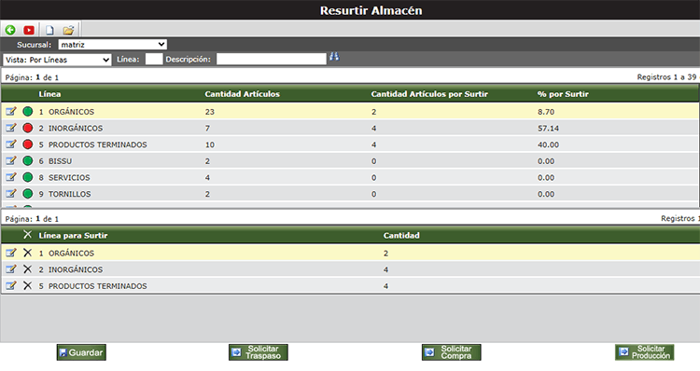Click the green back arrow icon
The image size is (700, 371).
[10, 31]
